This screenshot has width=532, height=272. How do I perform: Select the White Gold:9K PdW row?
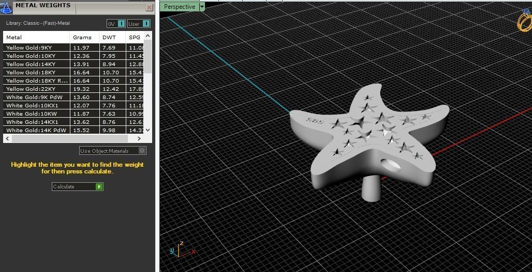73,97
